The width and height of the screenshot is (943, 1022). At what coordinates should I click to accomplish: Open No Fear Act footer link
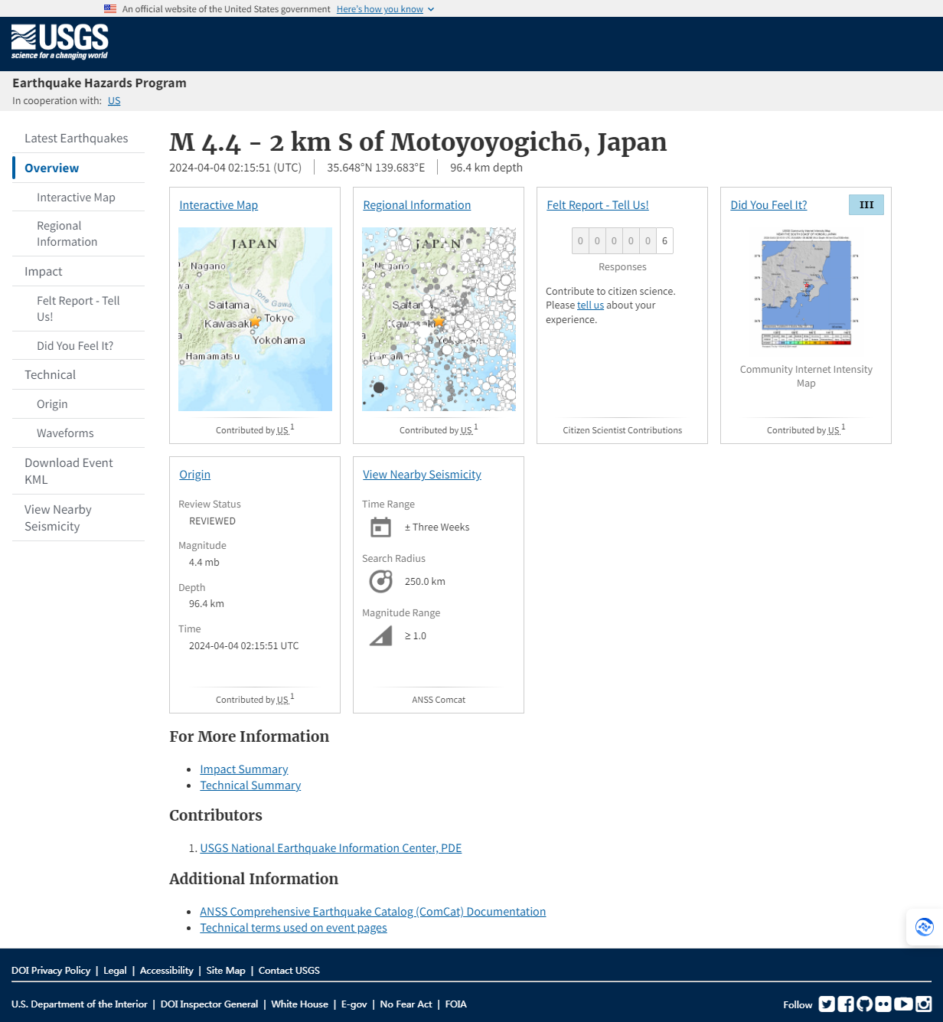pyautogui.click(x=406, y=1004)
